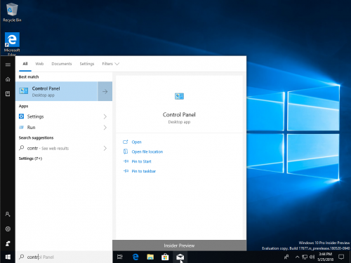The width and height of the screenshot is (351, 263).
Task: Click the feedback icon in sidebar
Action: pos(8,243)
